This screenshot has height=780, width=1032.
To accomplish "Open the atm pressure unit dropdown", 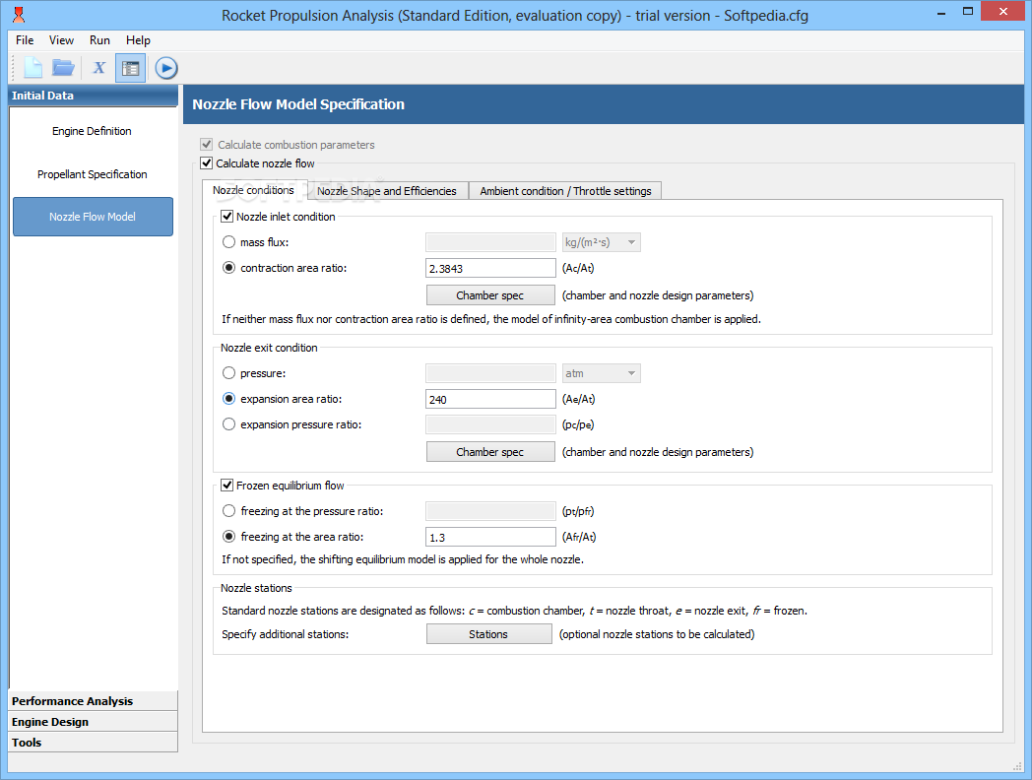I will pos(601,373).
